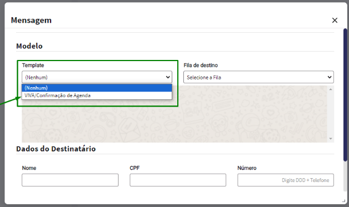
Task: Click the Template select field showing (Nenhum)
Action: pyautogui.click(x=97, y=77)
